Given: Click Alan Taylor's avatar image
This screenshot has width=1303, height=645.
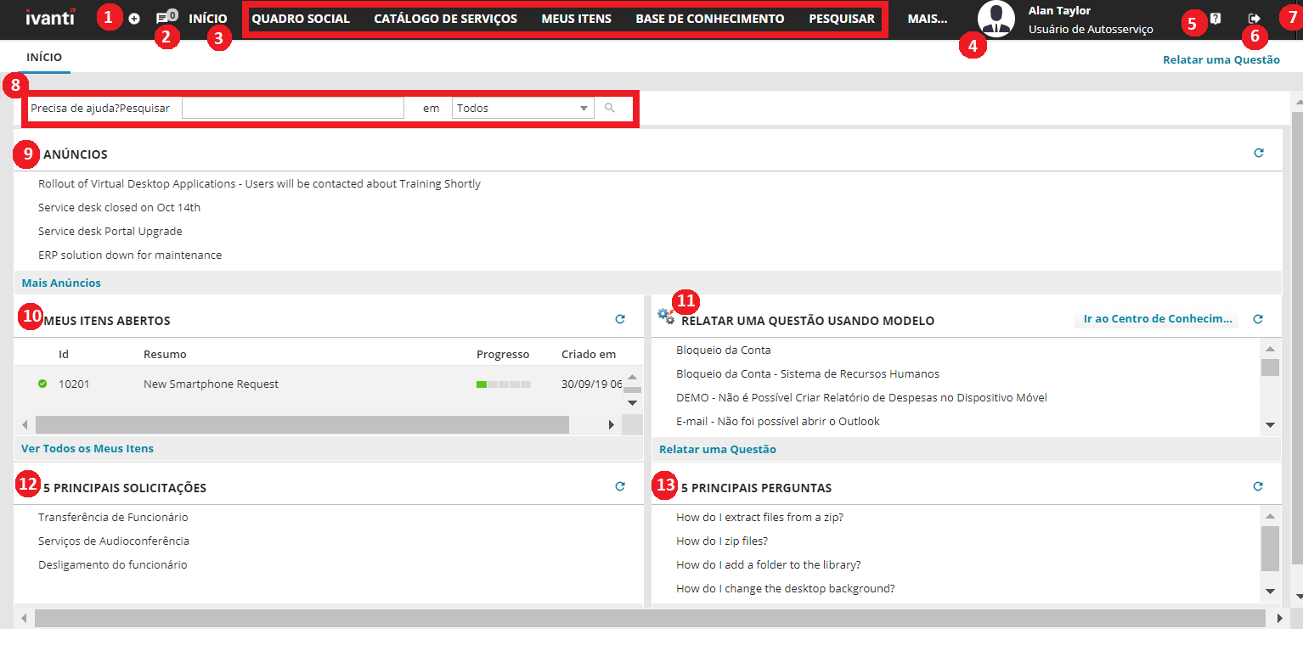Looking at the screenshot, I should tap(996, 19).
